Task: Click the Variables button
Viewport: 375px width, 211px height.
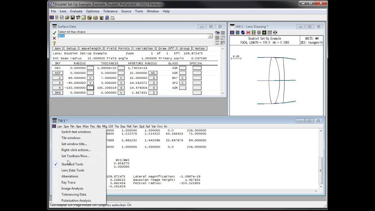Action: pos(144,48)
